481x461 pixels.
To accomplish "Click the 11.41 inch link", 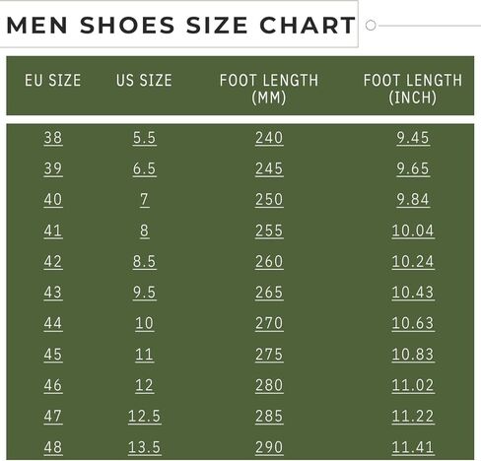I will click(413, 447).
